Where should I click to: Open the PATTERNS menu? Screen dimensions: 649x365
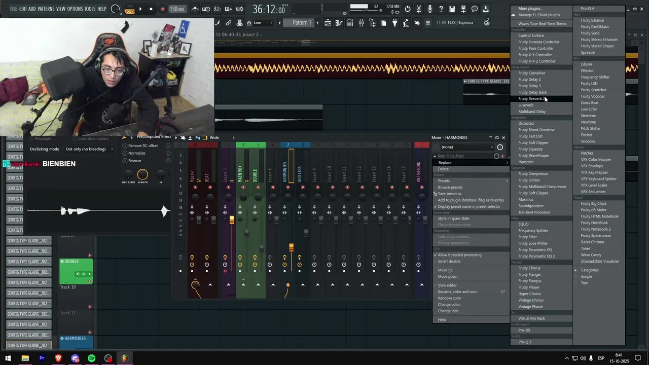[x=46, y=9]
